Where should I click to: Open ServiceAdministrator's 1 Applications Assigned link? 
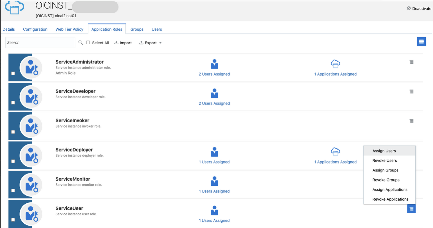335,74
